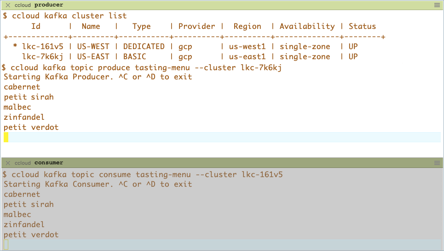
Task: Click 'malbec' in the consumer output
Action: click(x=17, y=214)
